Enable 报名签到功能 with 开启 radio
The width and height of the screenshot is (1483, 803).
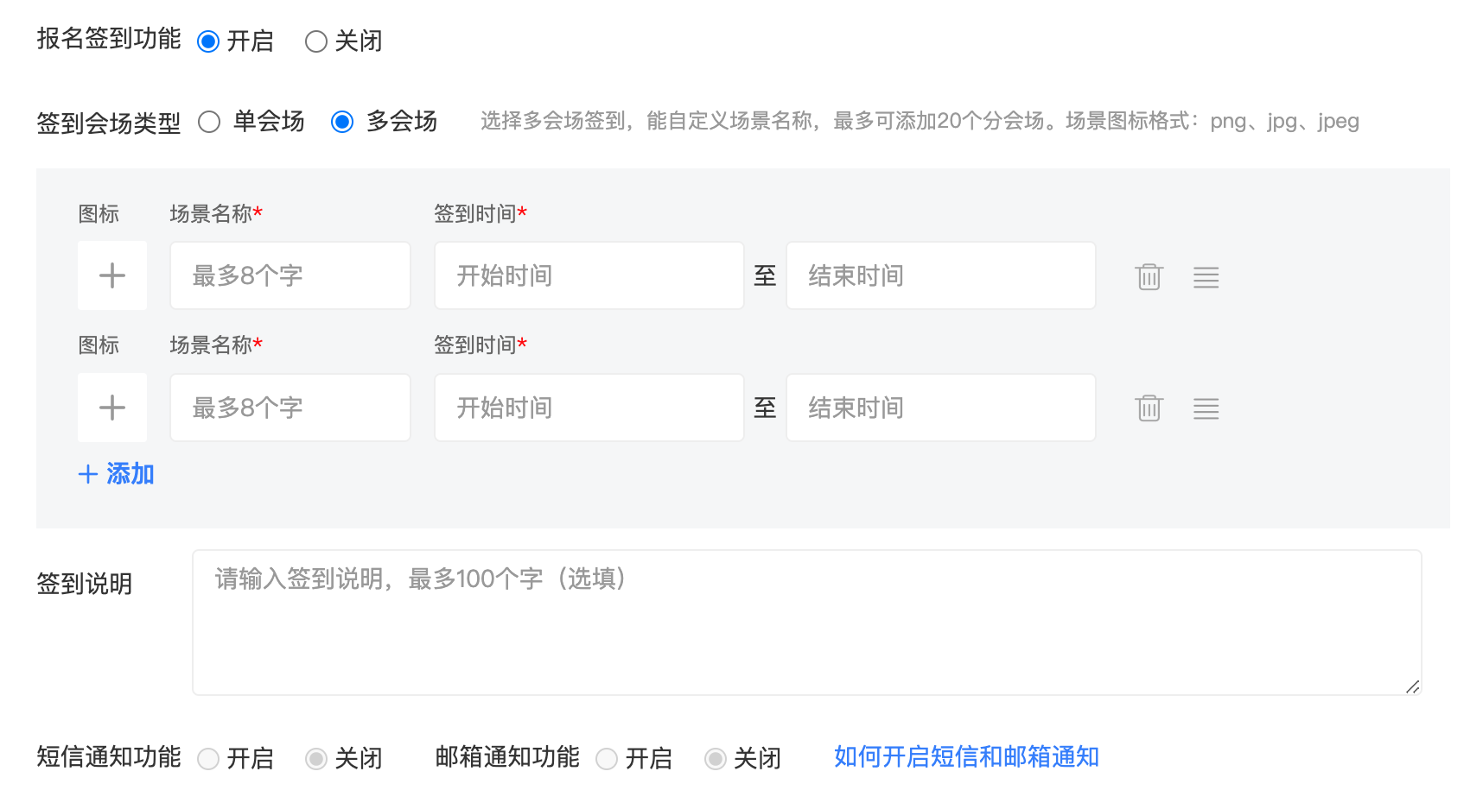point(208,41)
